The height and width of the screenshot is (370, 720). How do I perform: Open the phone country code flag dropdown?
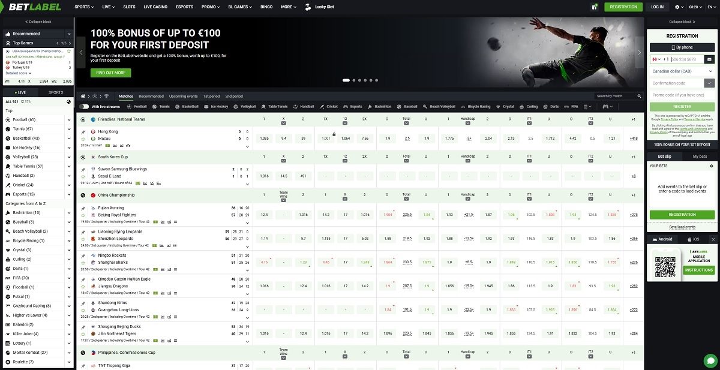pos(657,59)
